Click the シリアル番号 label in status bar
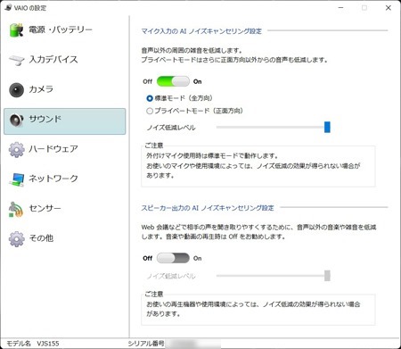Image resolution: width=401 pixels, height=349 pixels. coord(146,344)
